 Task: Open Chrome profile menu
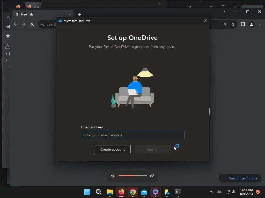click(x=252, y=24)
